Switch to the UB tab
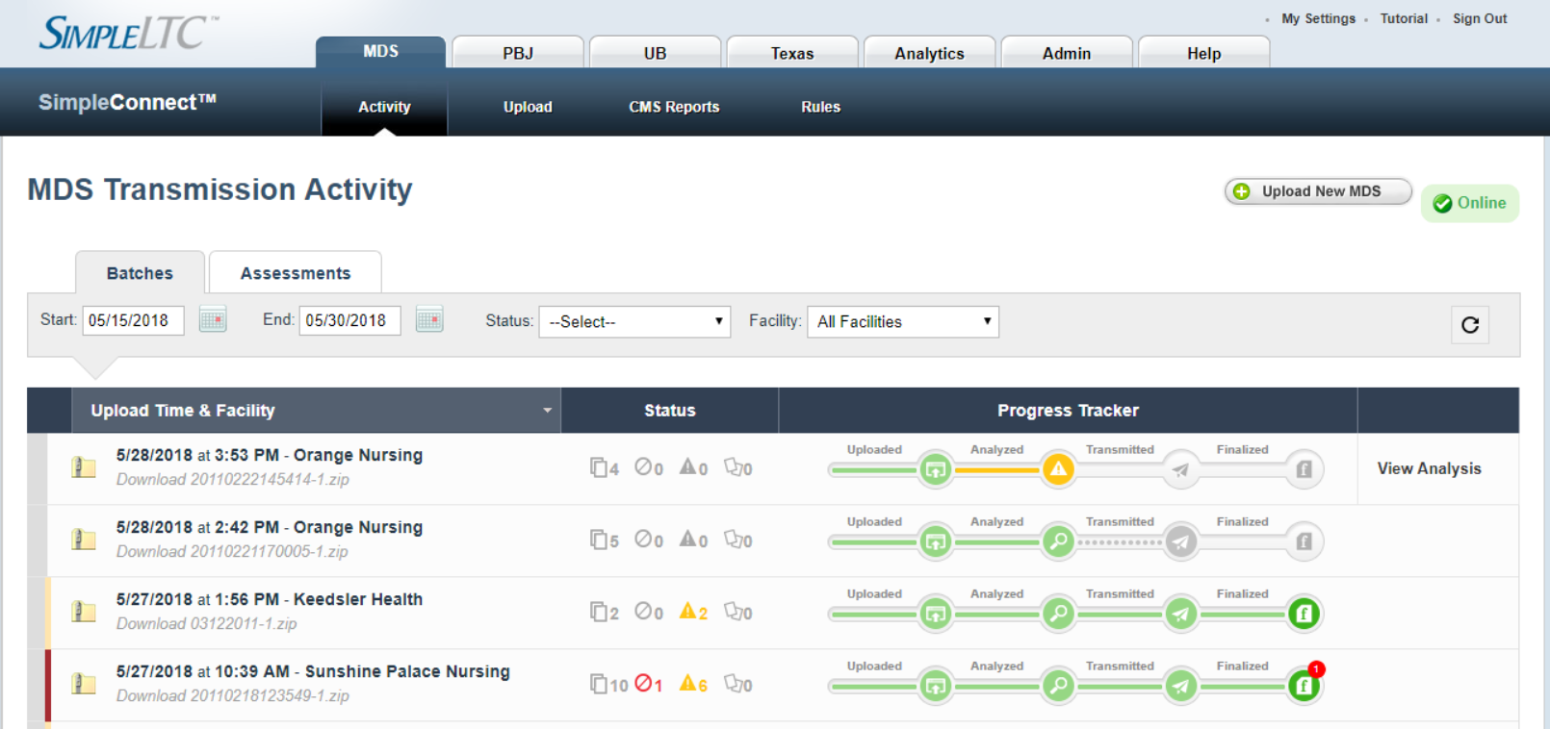This screenshot has height=729, width=1550. [656, 53]
